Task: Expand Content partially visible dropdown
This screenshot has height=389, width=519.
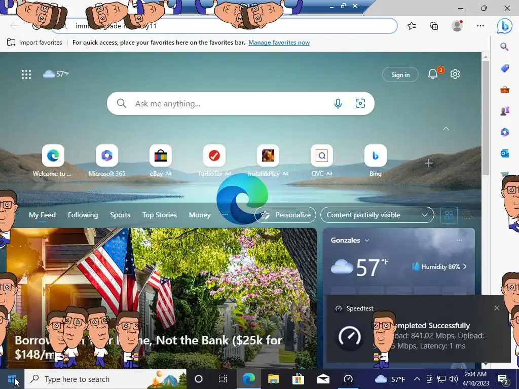Action: (x=377, y=215)
